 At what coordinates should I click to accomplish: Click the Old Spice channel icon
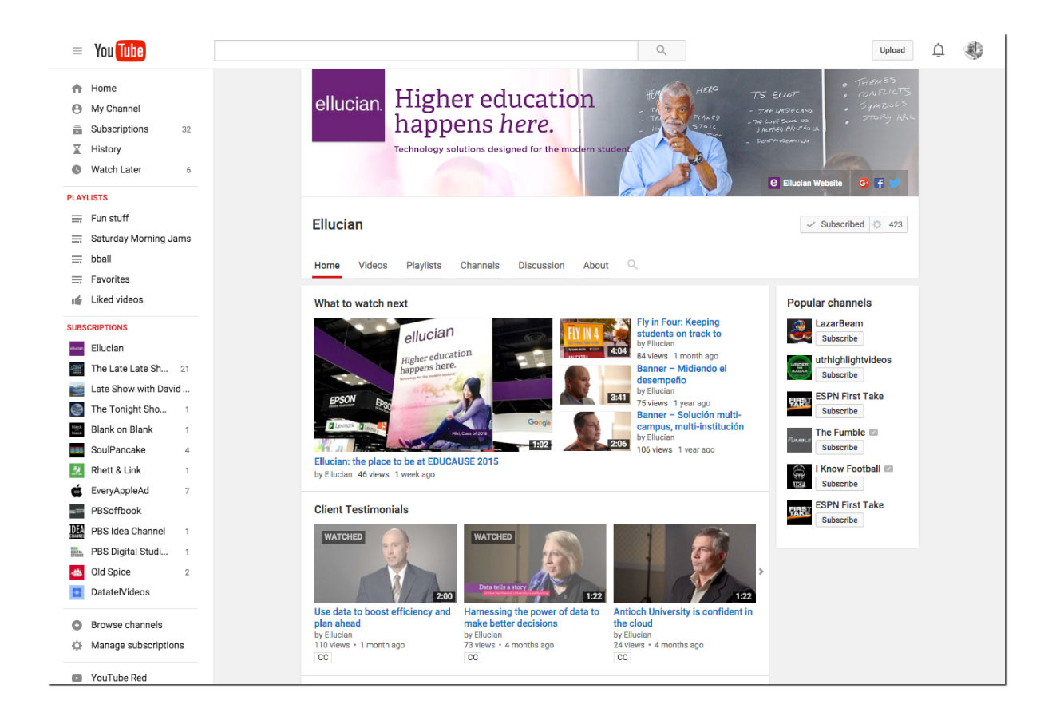(x=77, y=572)
